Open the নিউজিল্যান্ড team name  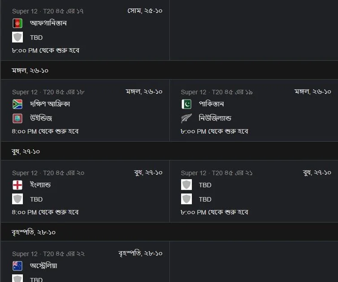[x=215, y=118]
